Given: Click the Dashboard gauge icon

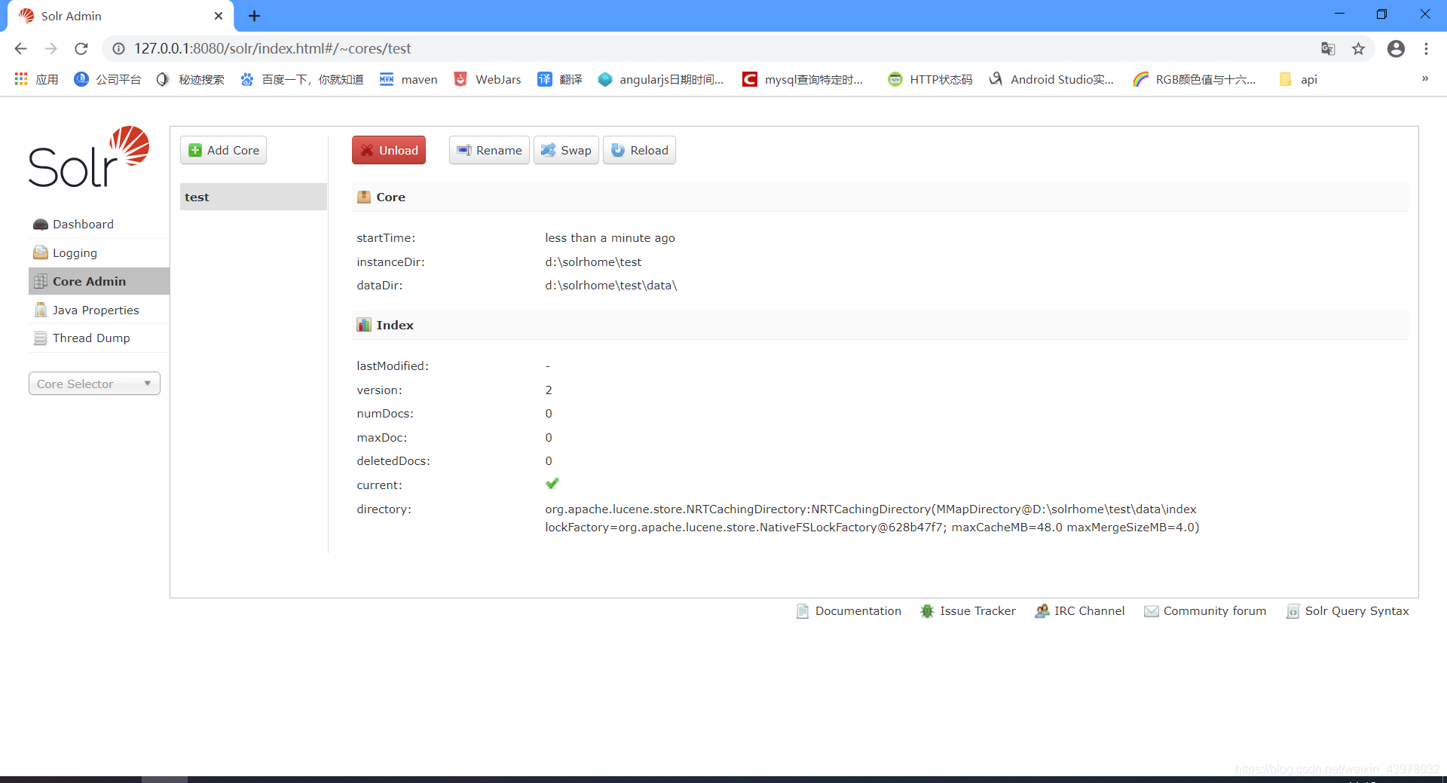Looking at the screenshot, I should pyautogui.click(x=41, y=225).
